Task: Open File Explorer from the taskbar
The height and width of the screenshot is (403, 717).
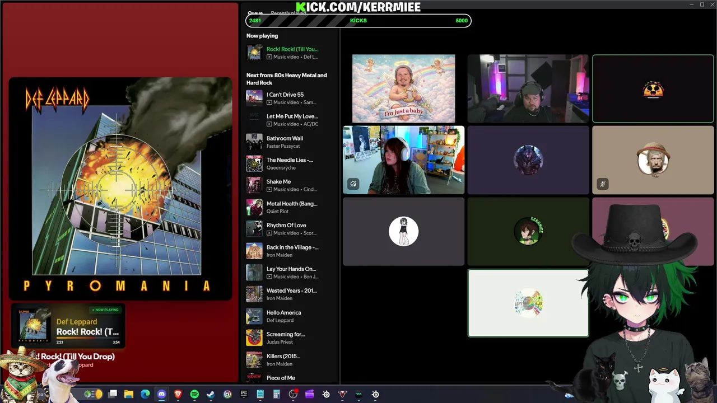Action: [129, 394]
